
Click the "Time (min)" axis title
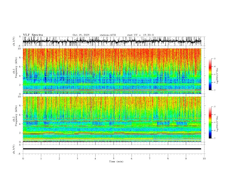pos(116,161)
